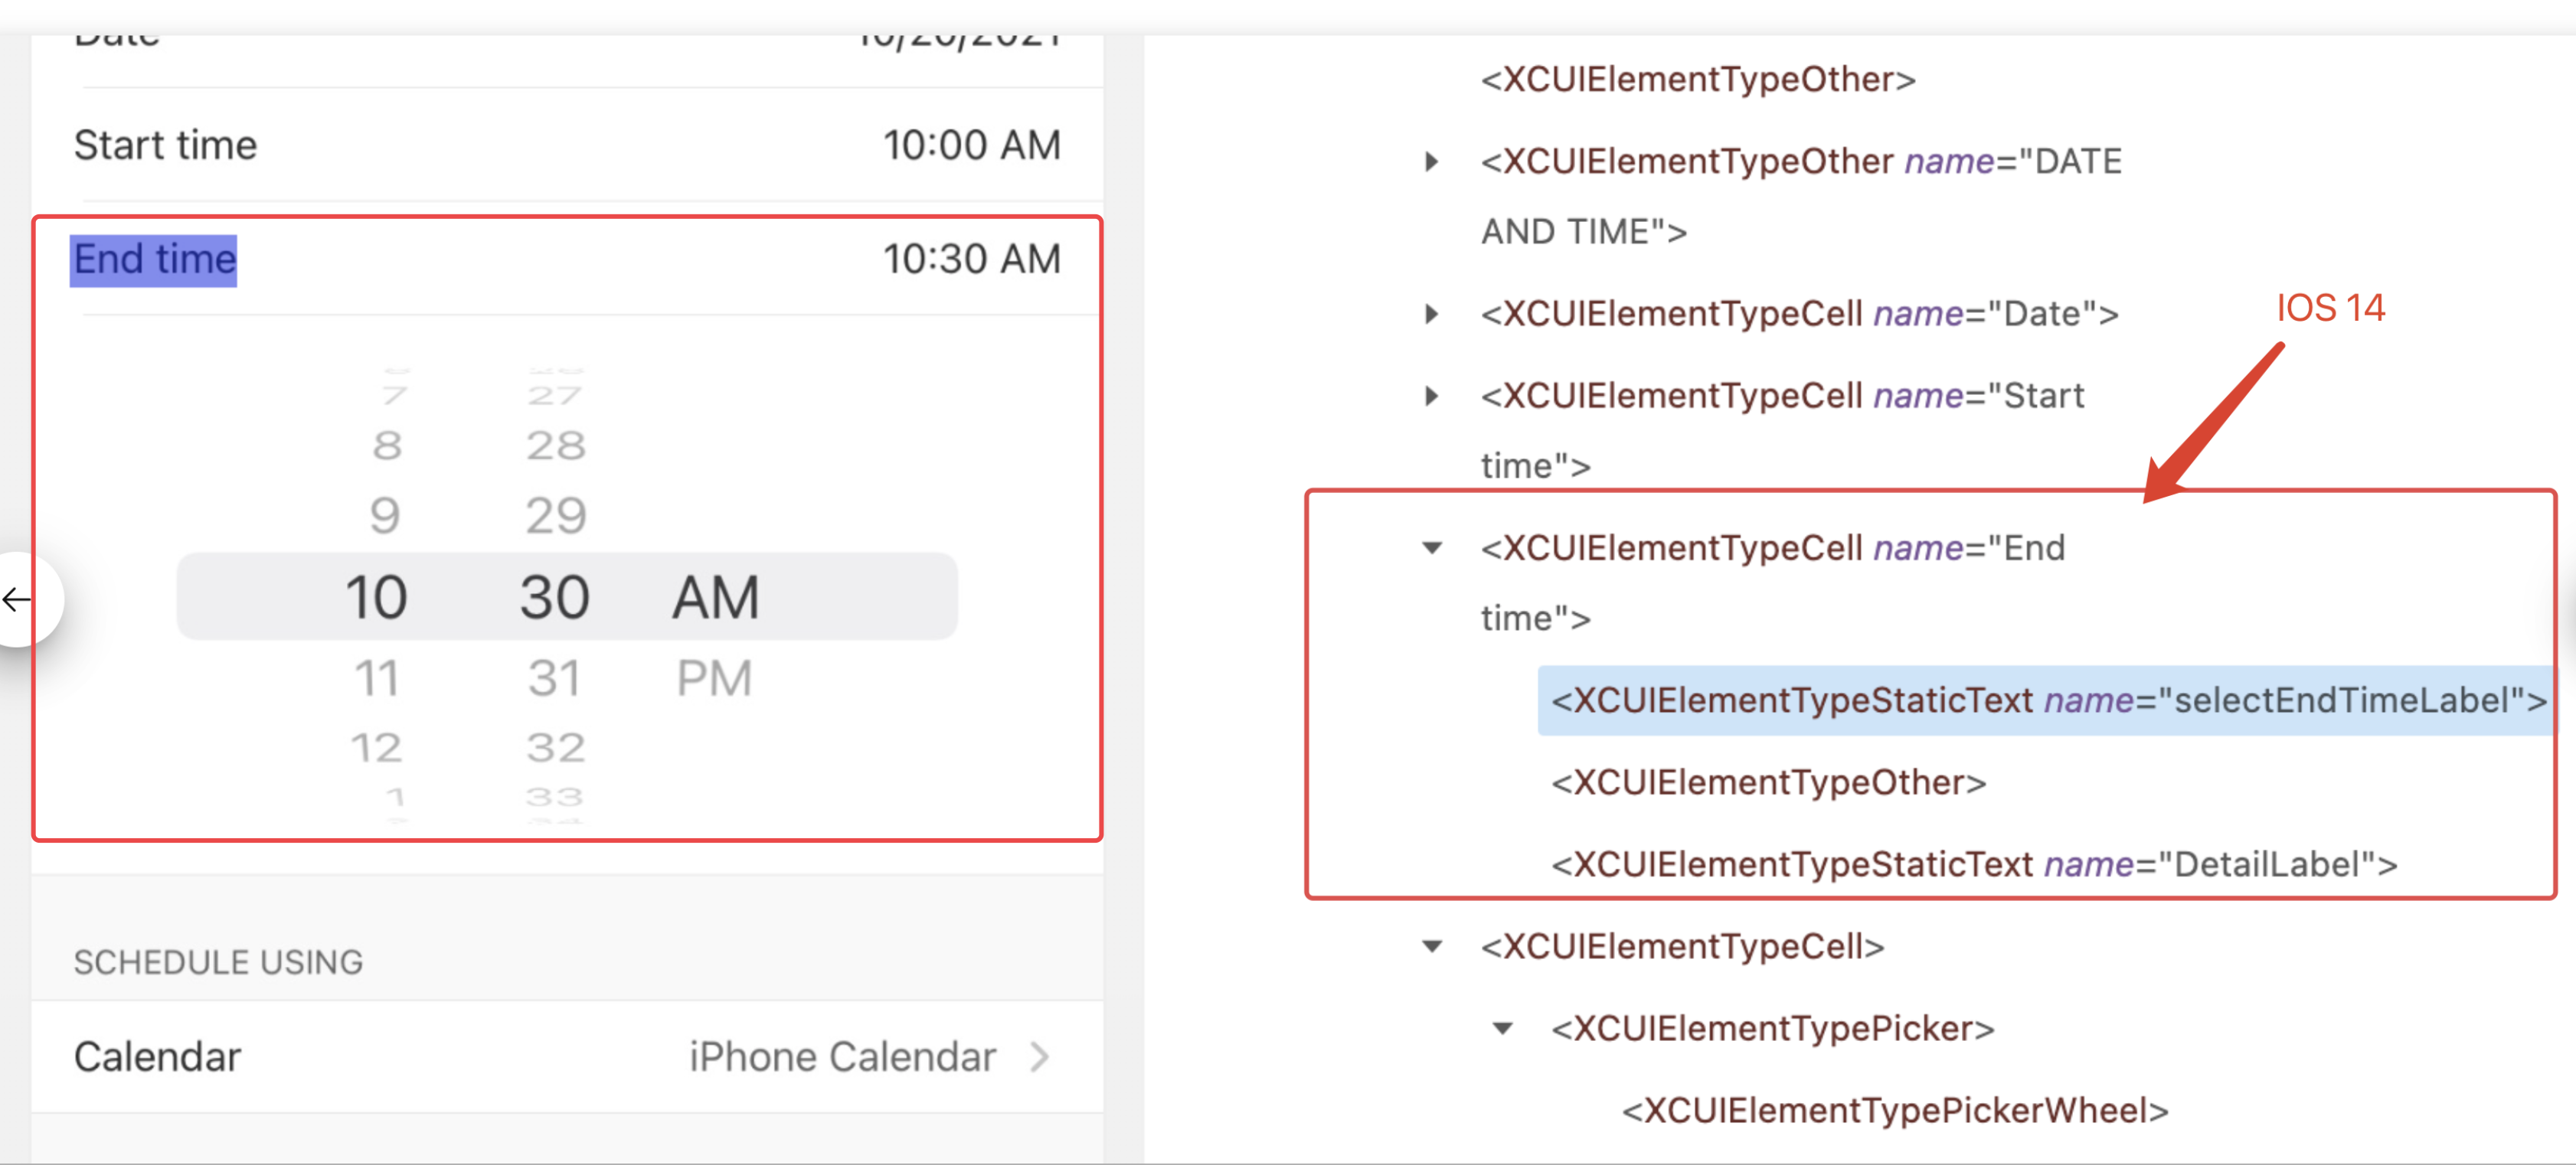Screen dimensions: 2576x1165
Task: Choose hour 11 on the picker wheel
Action: 377,678
